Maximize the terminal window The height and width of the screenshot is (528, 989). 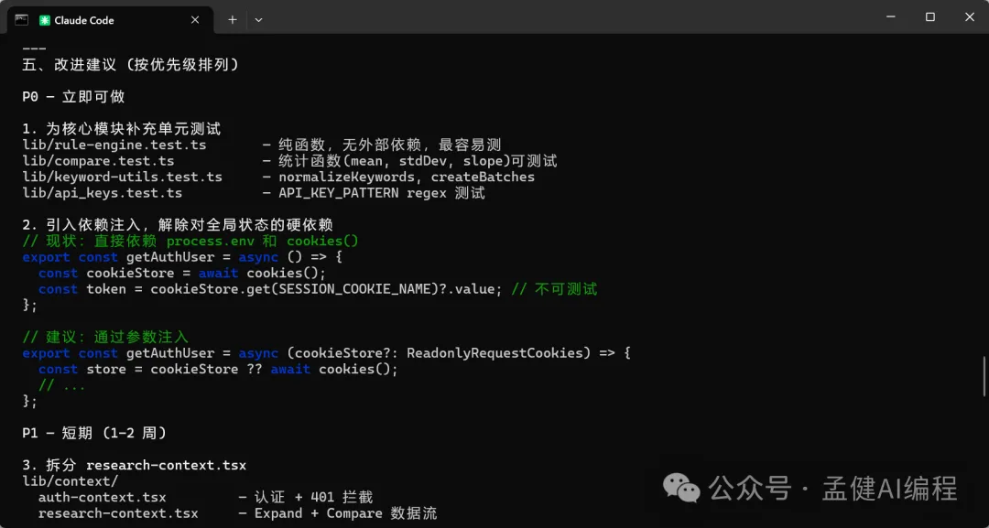[929, 17]
